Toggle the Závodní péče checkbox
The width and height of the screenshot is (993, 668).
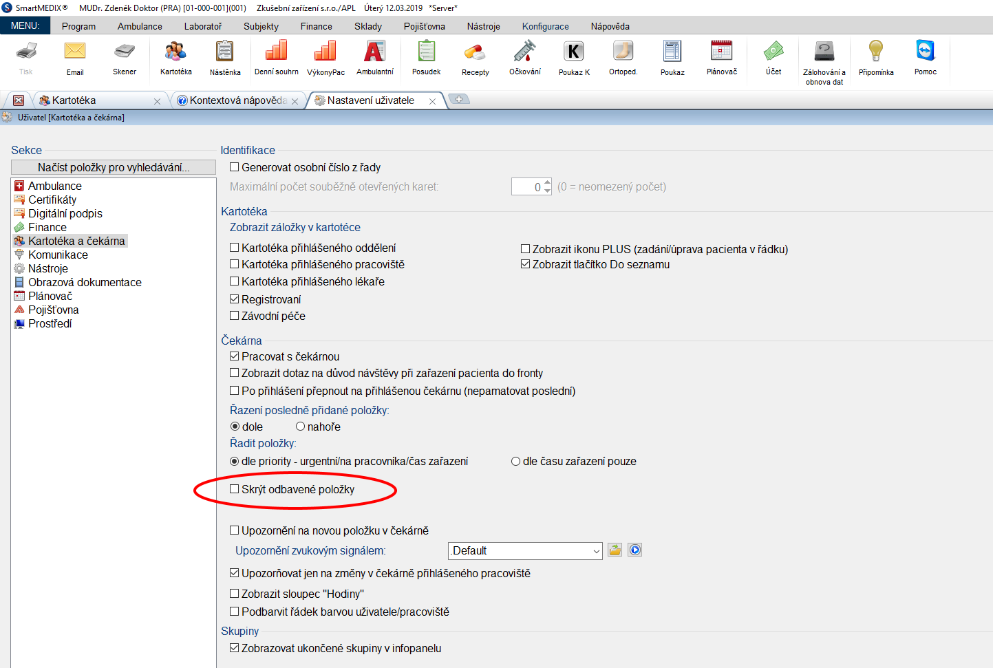click(x=235, y=316)
